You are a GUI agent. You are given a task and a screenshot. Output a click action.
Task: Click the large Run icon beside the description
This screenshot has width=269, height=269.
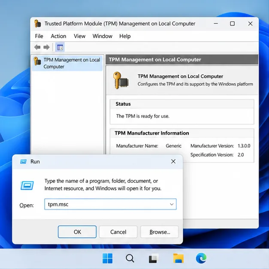(27, 185)
